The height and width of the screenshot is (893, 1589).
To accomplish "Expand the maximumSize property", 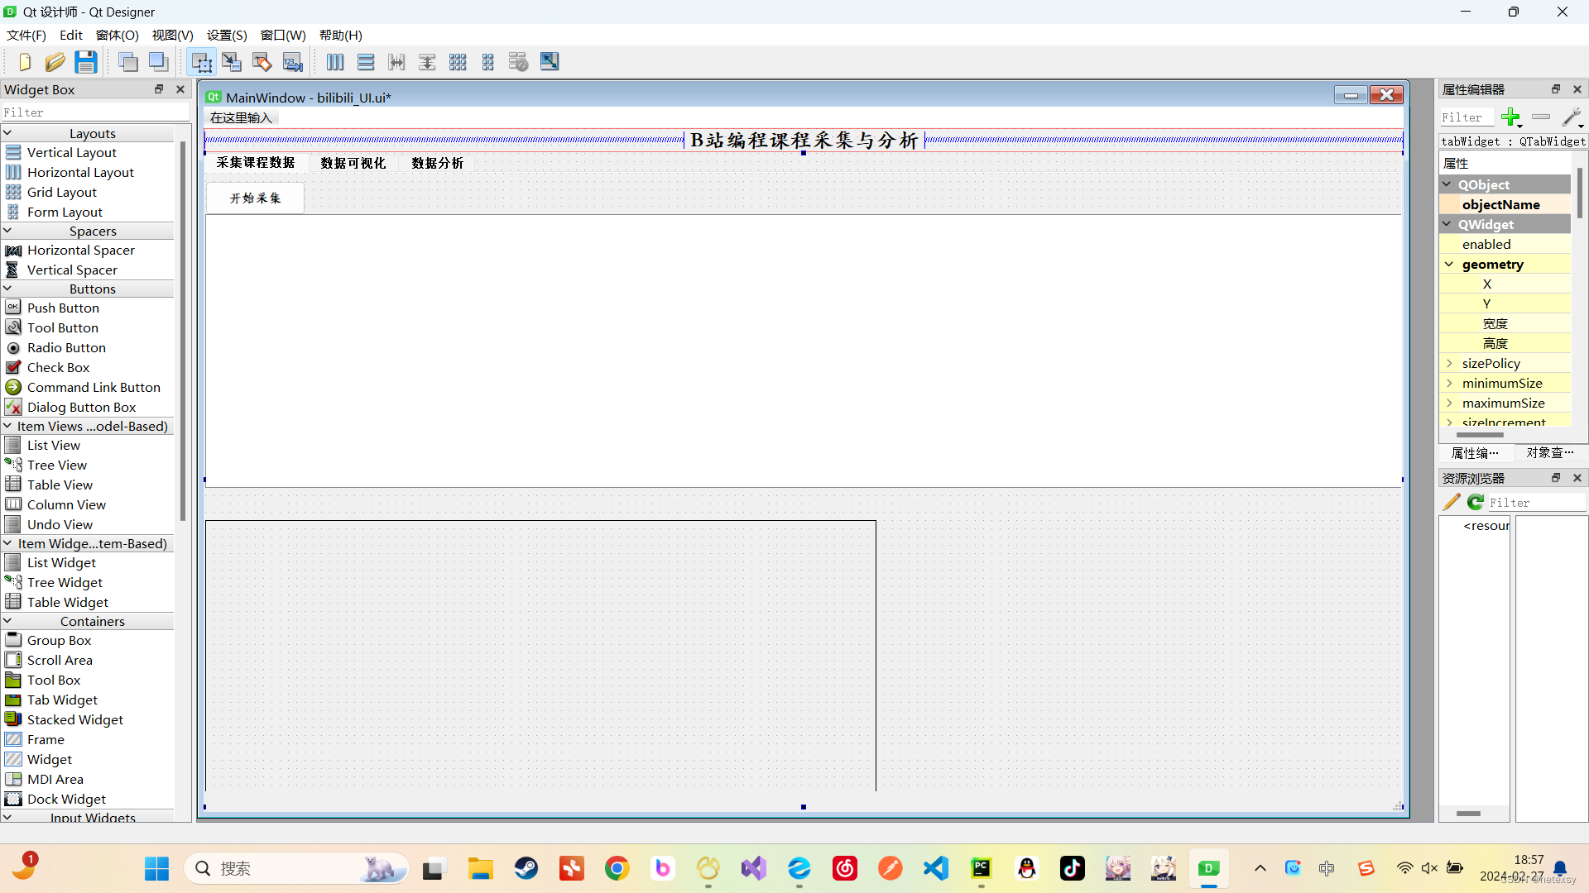I will click(x=1449, y=403).
